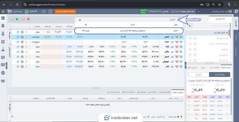Screen dimensions: 239x122
Task: Click the green plus to add watchlist
Action: 190,26
